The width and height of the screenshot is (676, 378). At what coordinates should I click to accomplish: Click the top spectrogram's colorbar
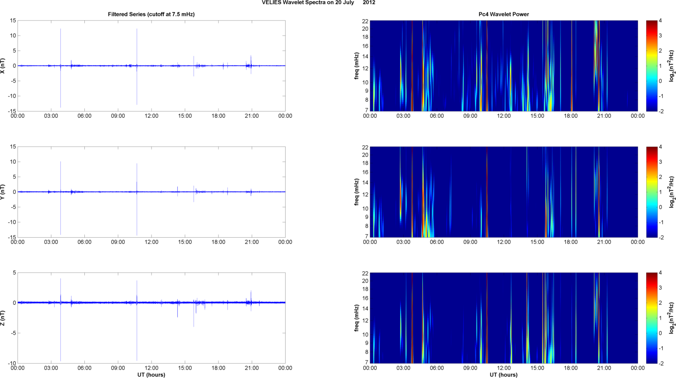pos(651,66)
